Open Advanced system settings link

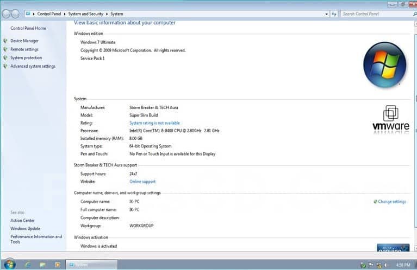tap(33, 66)
